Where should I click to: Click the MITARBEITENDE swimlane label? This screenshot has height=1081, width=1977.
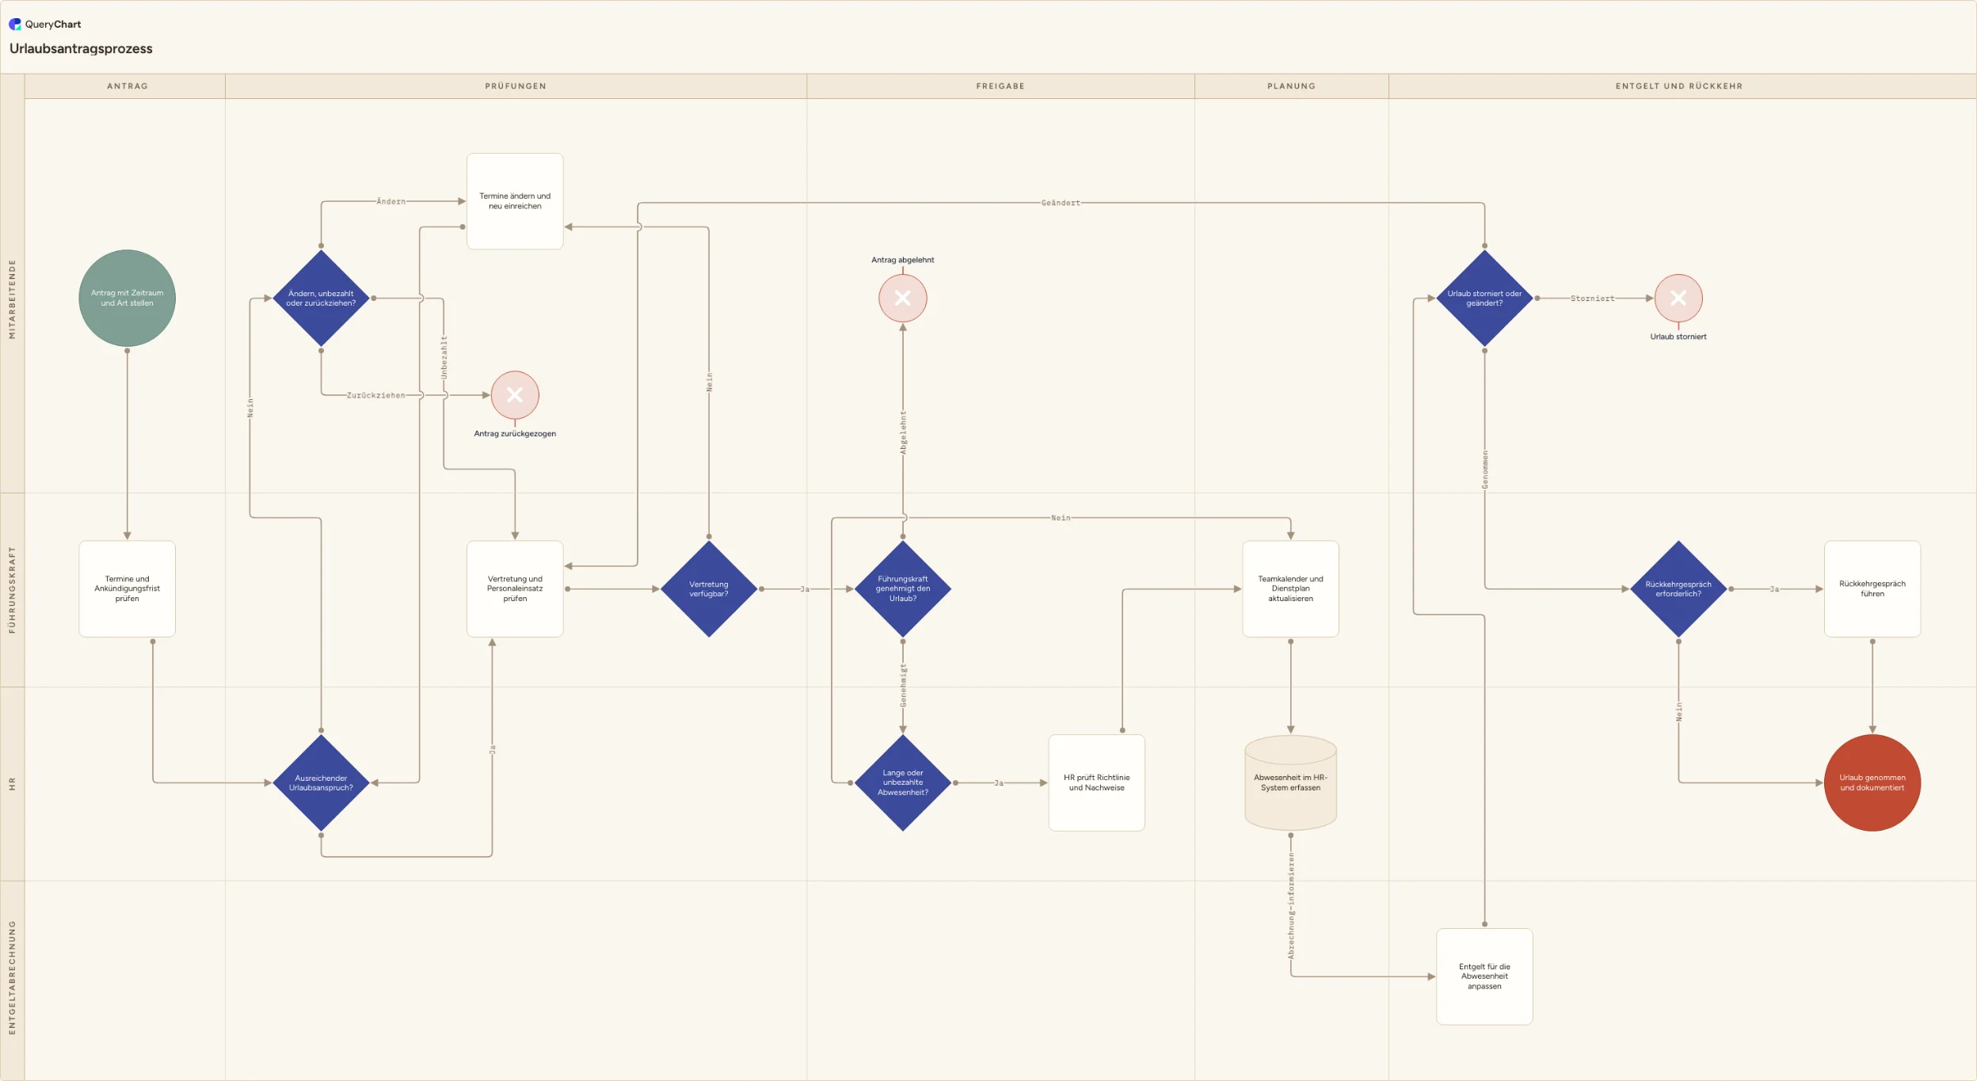click(x=12, y=299)
